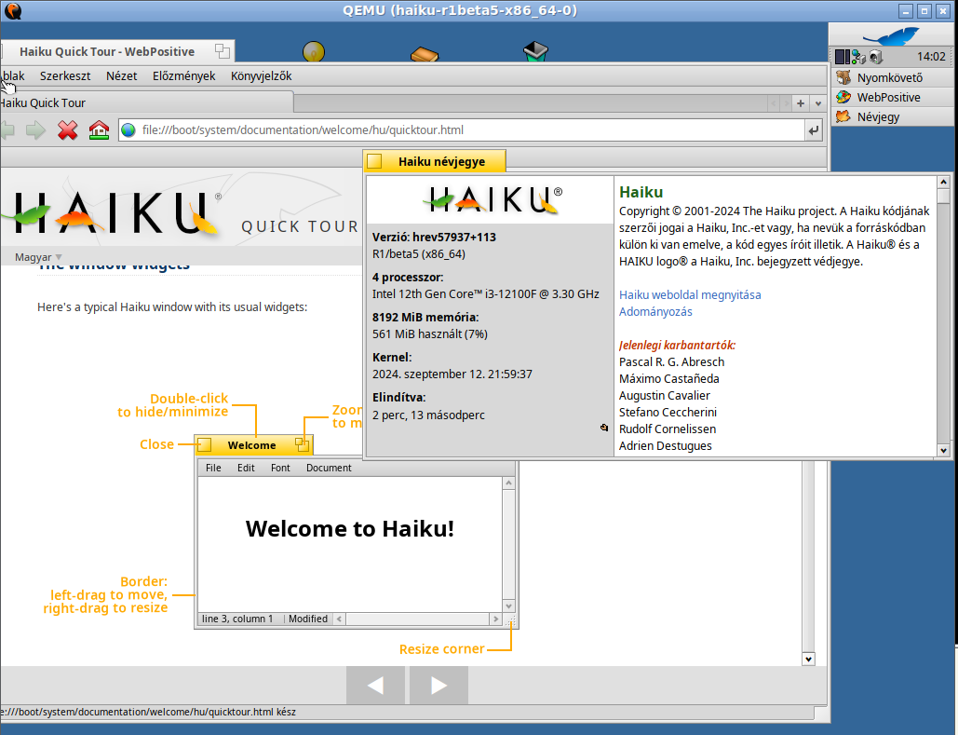Viewport: 958px width, 735px height.
Task: Click the 561 MiB használt memory text
Action: [x=429, y=333]
